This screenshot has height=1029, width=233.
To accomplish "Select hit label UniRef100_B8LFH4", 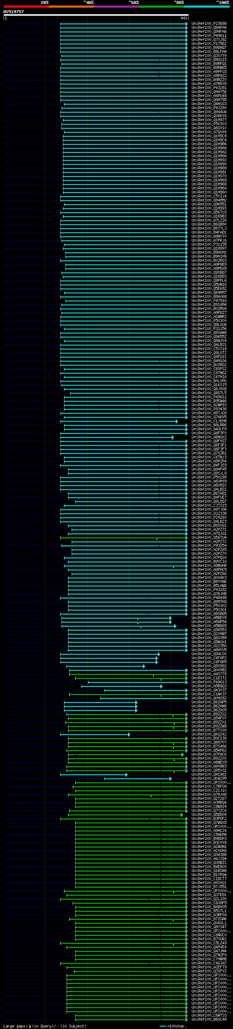I will point(209,51).
